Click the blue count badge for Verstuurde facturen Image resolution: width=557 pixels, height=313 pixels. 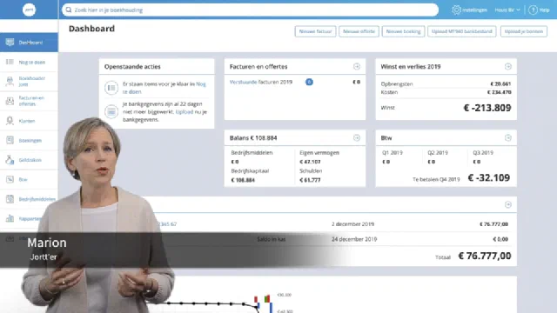coord(309,82)
